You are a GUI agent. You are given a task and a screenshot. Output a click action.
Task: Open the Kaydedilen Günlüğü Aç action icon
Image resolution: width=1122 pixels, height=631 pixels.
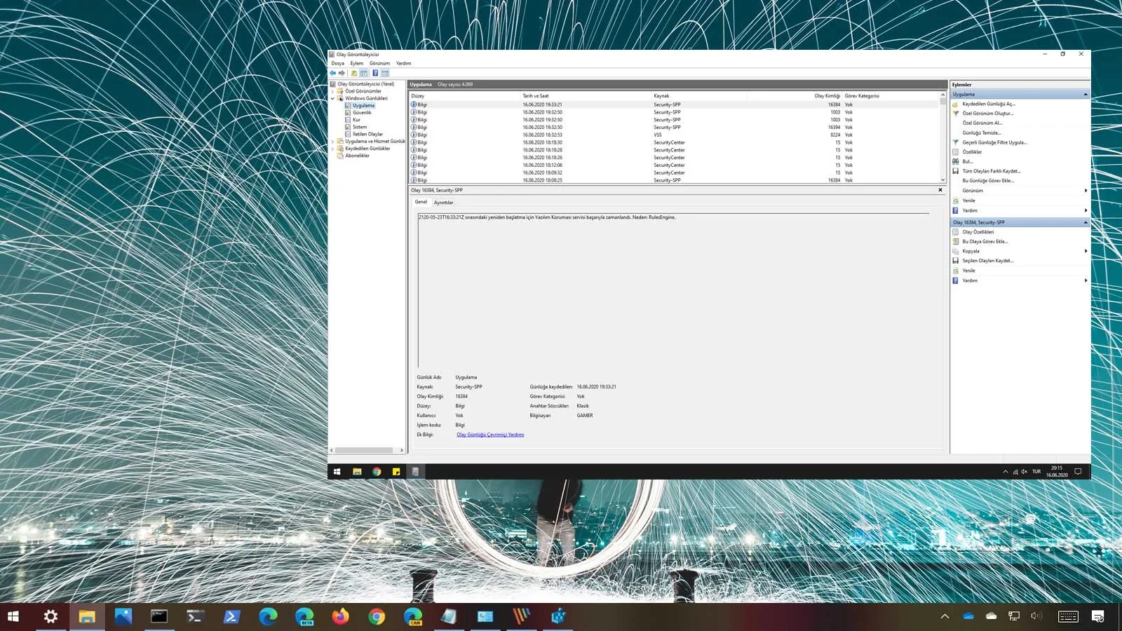click(x=956, y=104)
